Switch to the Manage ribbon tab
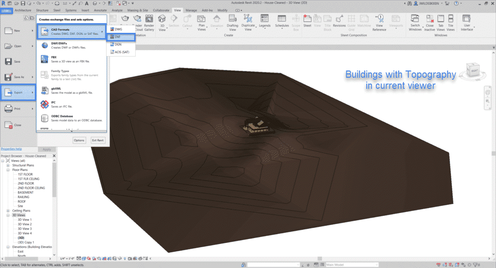496x268 pixels. (191, 10)
